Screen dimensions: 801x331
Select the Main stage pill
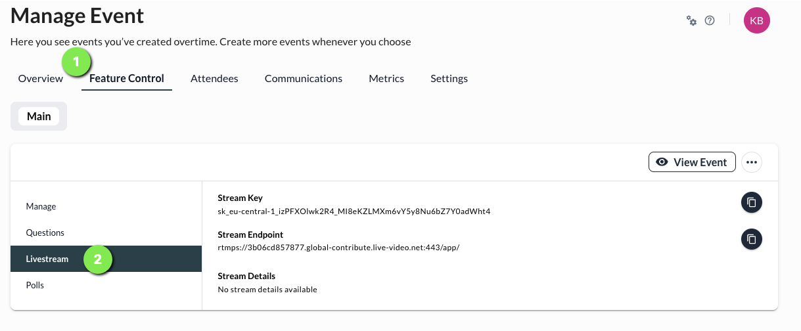click(x=39, y=116)
